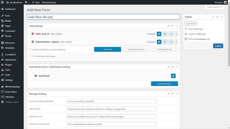Click the Submit failed message field

click(111, 109)
